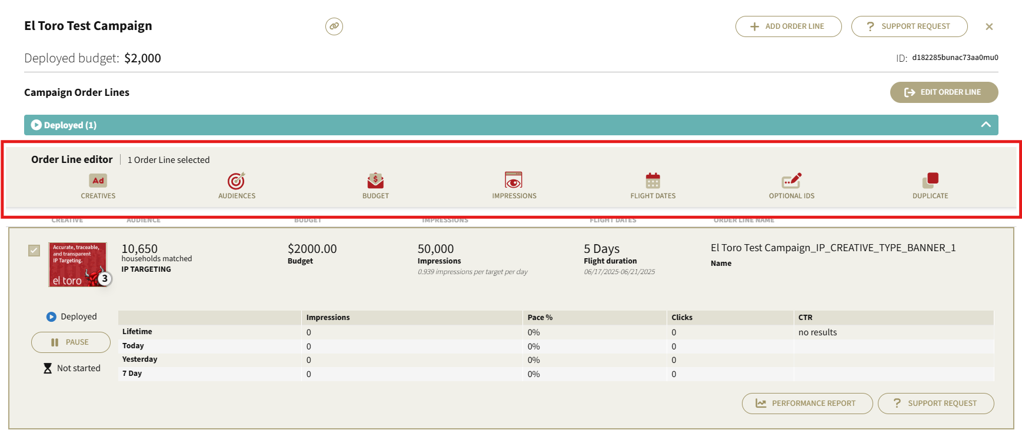
Task: Open the Audiences target icon
Action: [237, 181]
